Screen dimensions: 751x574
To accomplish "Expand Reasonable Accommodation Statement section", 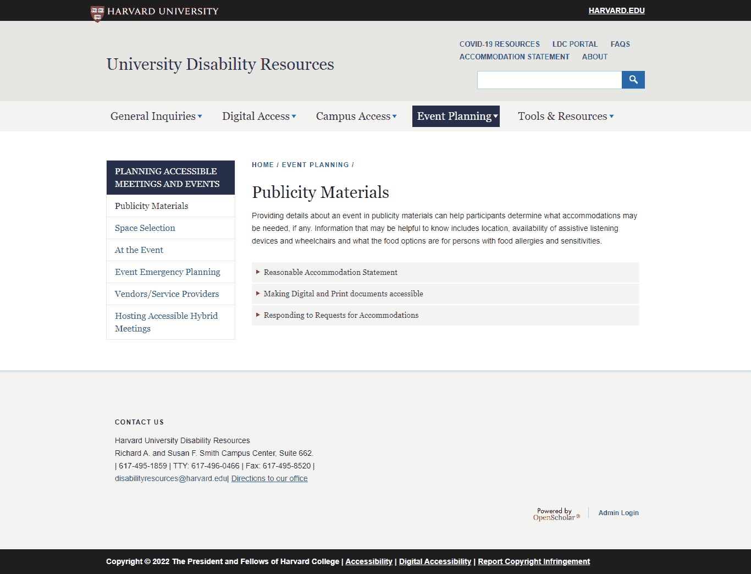I will click(330, 272).
